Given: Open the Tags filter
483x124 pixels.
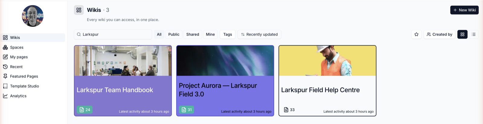Looking at the screenshot, I should pyautogui.click(x=228, y=34).
